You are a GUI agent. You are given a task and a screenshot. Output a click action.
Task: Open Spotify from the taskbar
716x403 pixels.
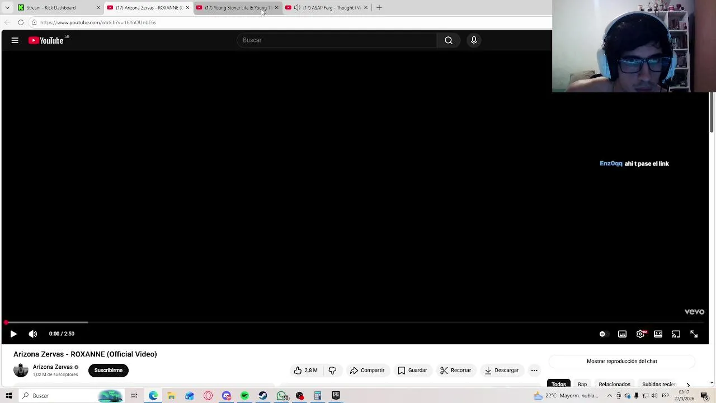[x=244, y=396]
